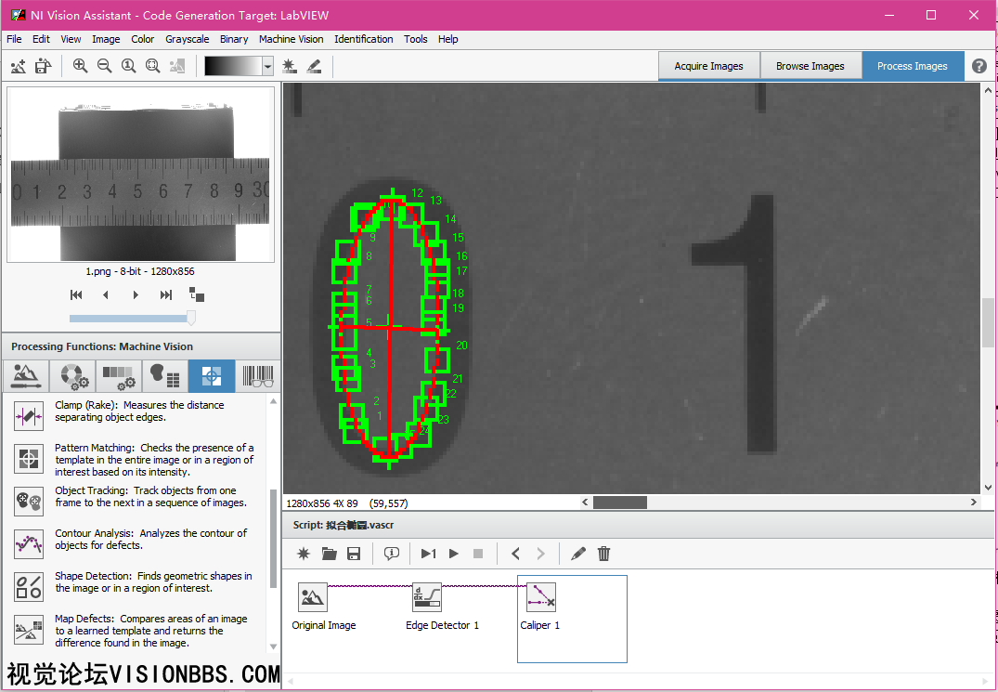Click the save script floppy icon
The image size is (998, 692).
[354, 554]
